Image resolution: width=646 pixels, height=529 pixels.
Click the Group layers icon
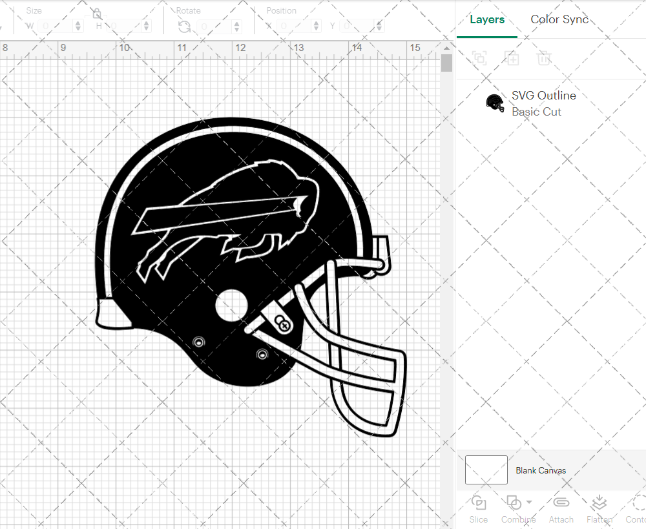[479, 58]
